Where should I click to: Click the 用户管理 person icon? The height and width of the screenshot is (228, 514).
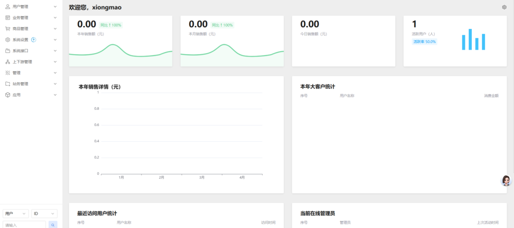click(8, 7)
